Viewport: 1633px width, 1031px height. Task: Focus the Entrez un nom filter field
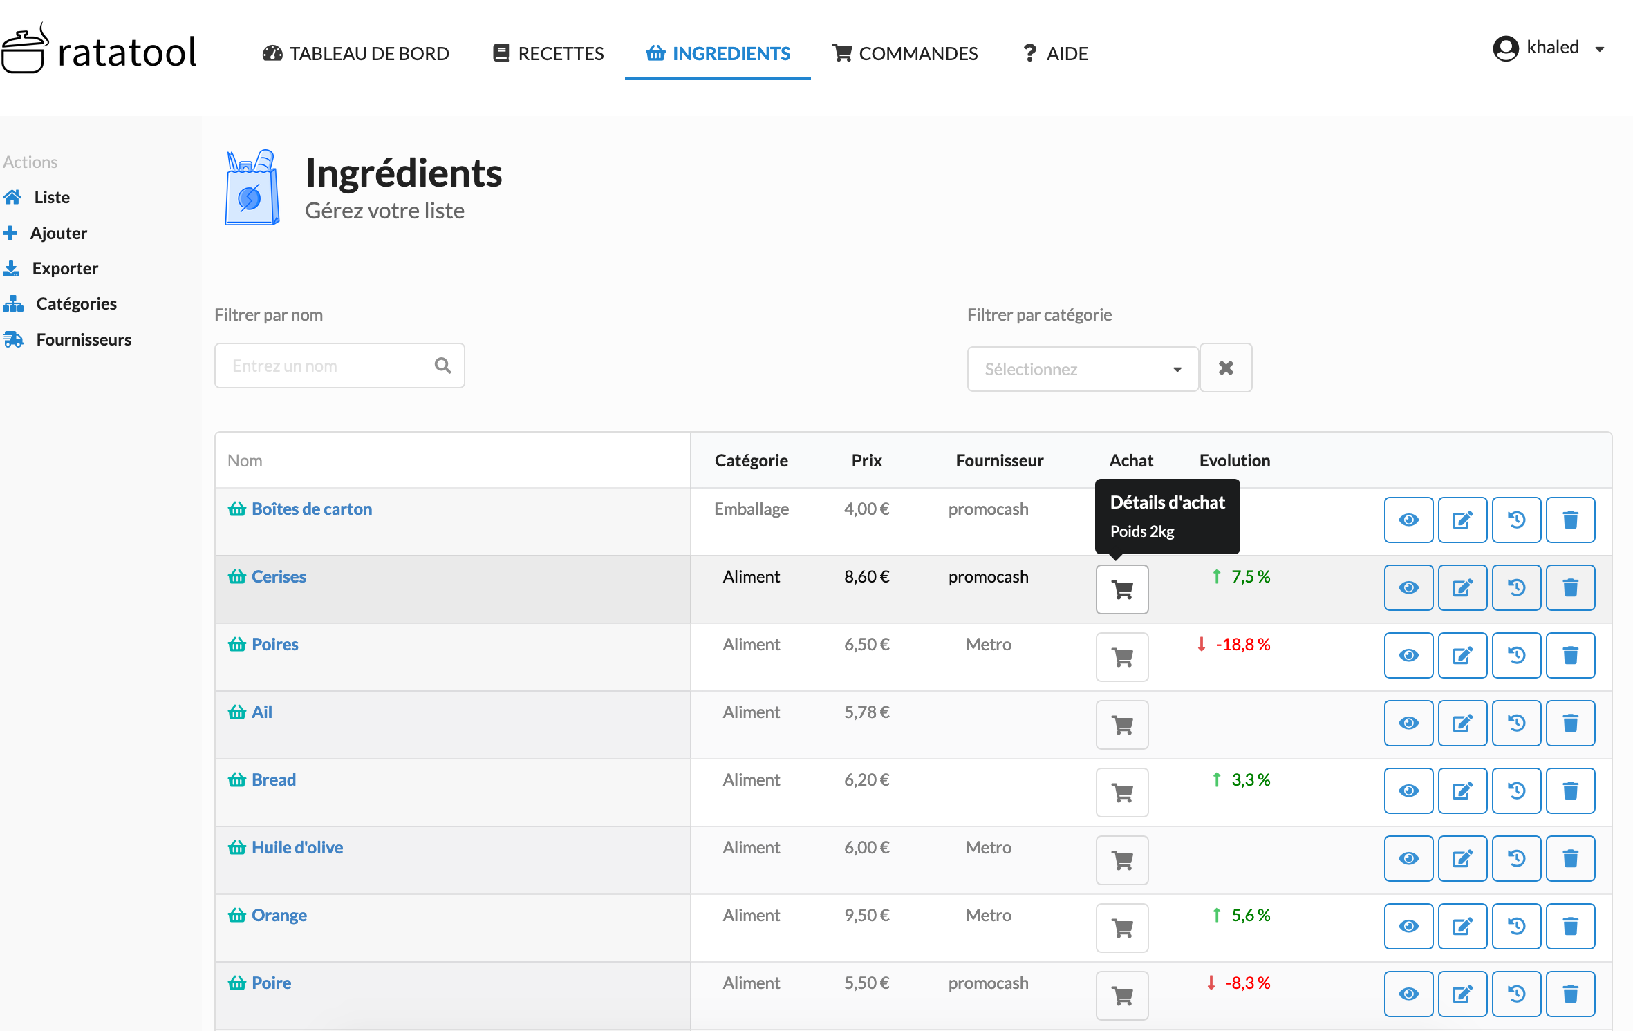click(339, 366)
